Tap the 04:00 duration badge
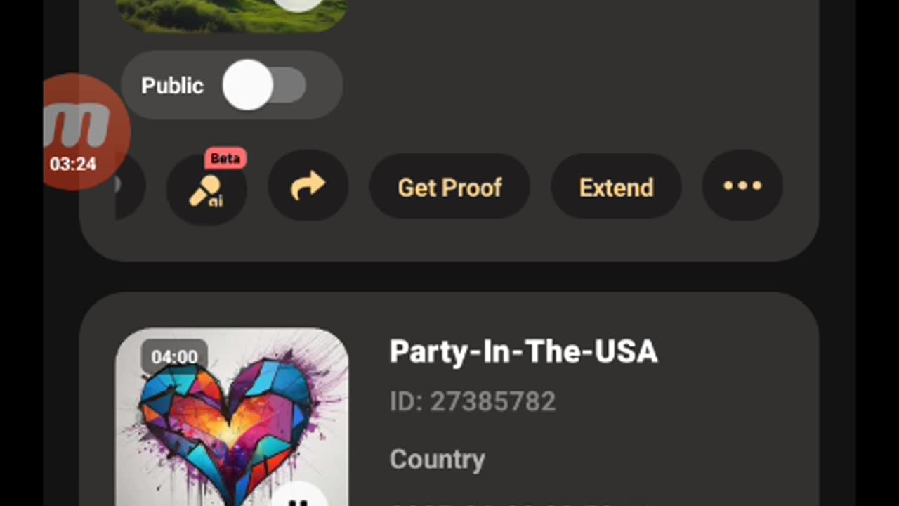Image resolution: width=899 pixels, height=506 pixels. [x=174, y=356]
